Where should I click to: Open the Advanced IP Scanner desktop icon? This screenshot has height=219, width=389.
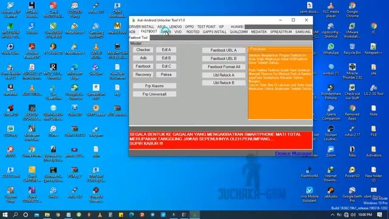coord(11,10)
